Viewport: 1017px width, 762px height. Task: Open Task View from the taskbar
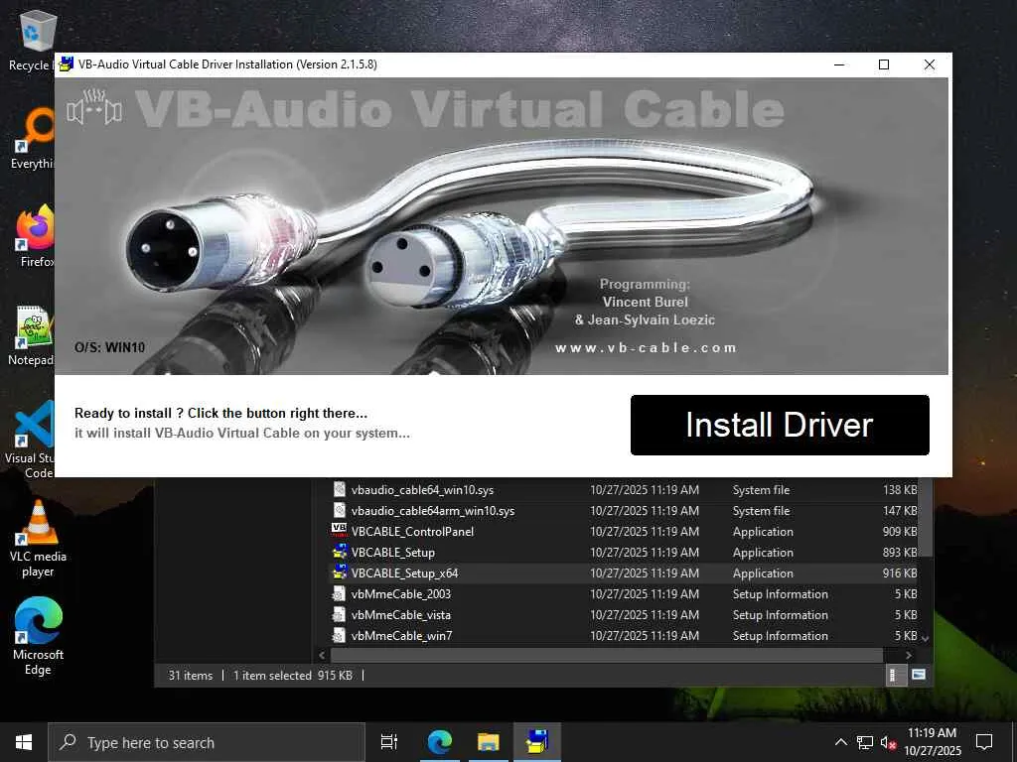point(389,742)
